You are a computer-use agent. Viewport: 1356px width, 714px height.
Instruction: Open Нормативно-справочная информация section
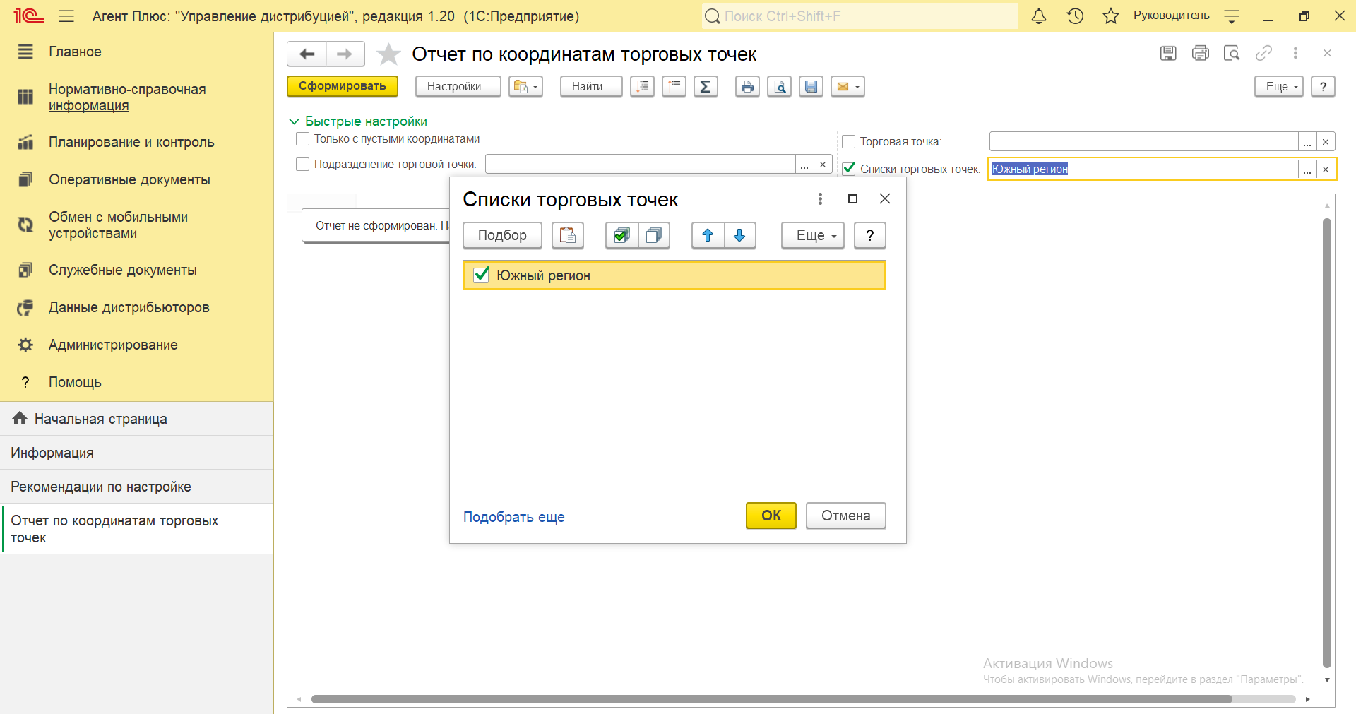coord(127,97)
